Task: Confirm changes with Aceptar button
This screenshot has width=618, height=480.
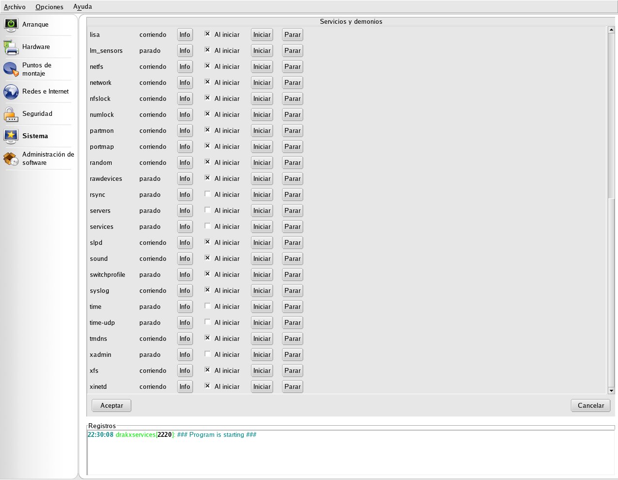Action: 112,405
